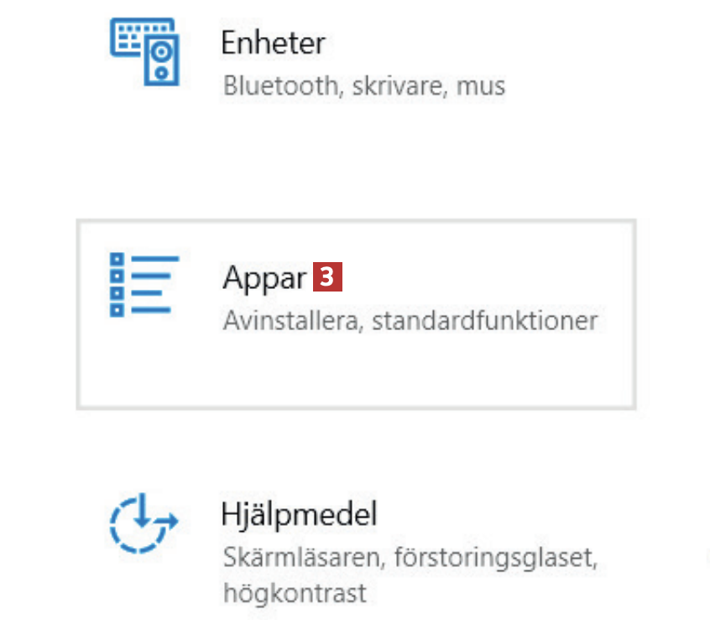This screenshot has height=620, width=710.
Task: Click the red number 3 badge
Action: (x=329, y=277)
